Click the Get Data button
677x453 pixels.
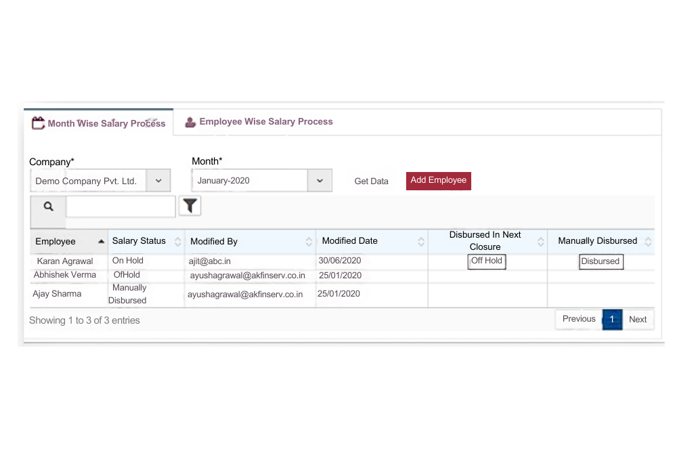click(x=372, y=181)
